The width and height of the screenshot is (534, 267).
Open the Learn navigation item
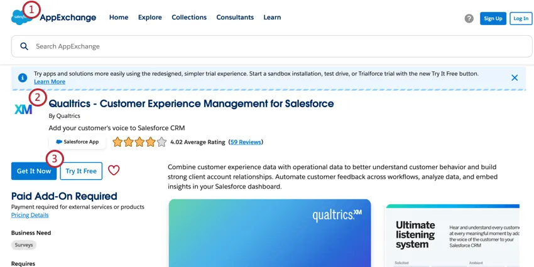272,18
